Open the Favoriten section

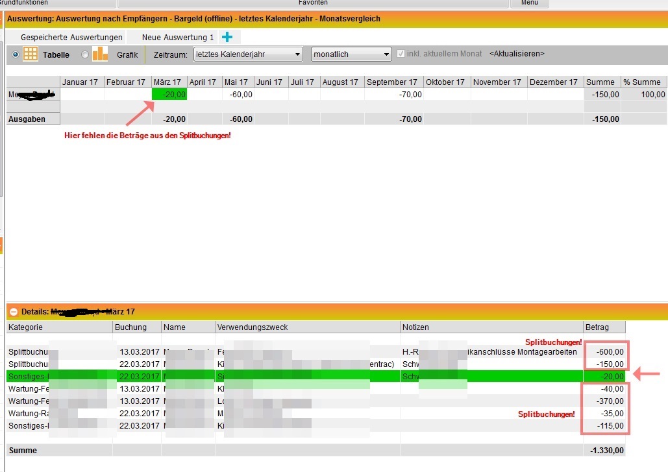point(313,3)
